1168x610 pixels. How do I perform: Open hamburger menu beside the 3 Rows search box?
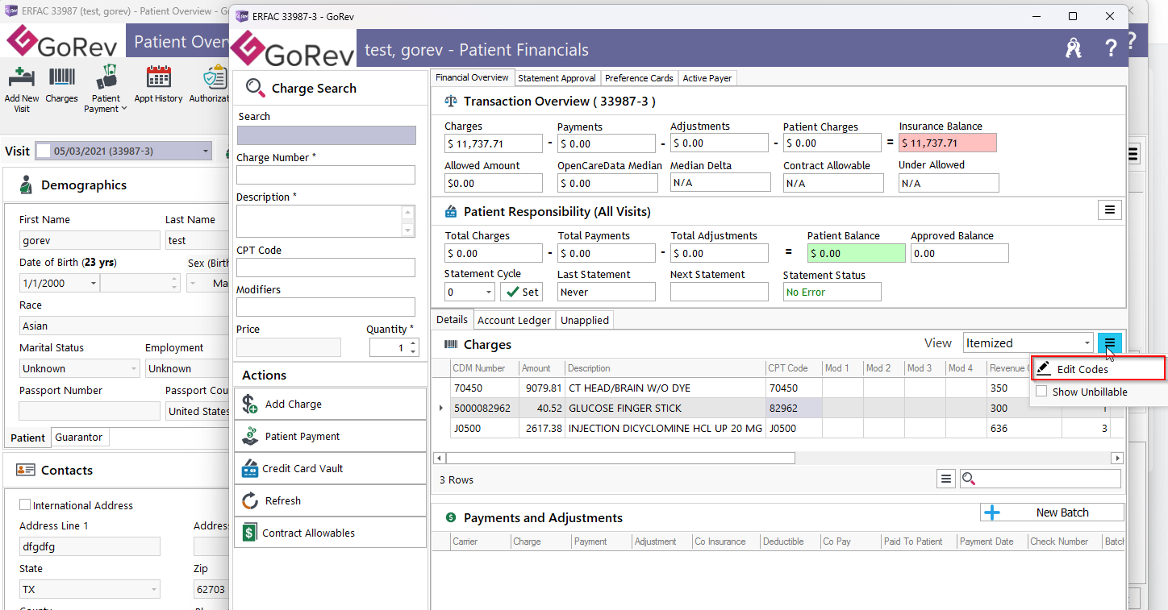pos(947,479)
